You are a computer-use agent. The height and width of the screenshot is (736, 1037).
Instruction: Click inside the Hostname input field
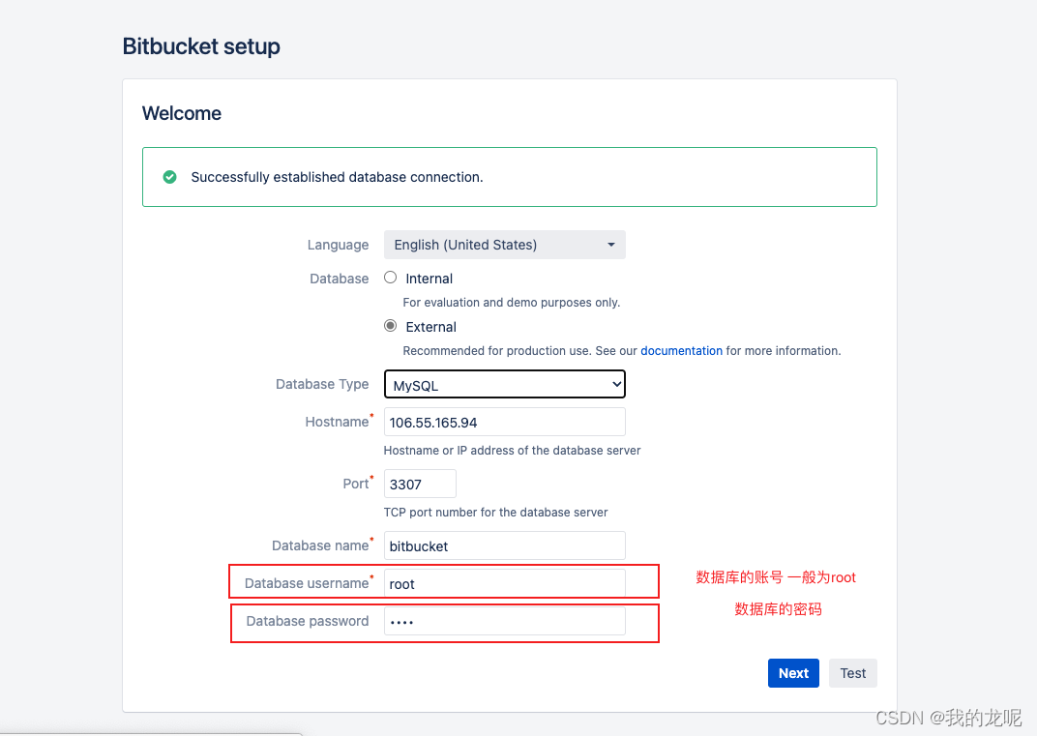[x=504, y=422]
